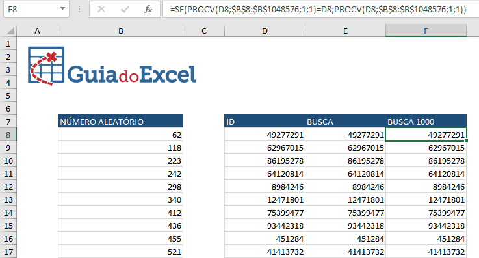Image resolution: width=479 pixels, height=258 pixels.
Task: Select cell with value 118
Action: 121,148
